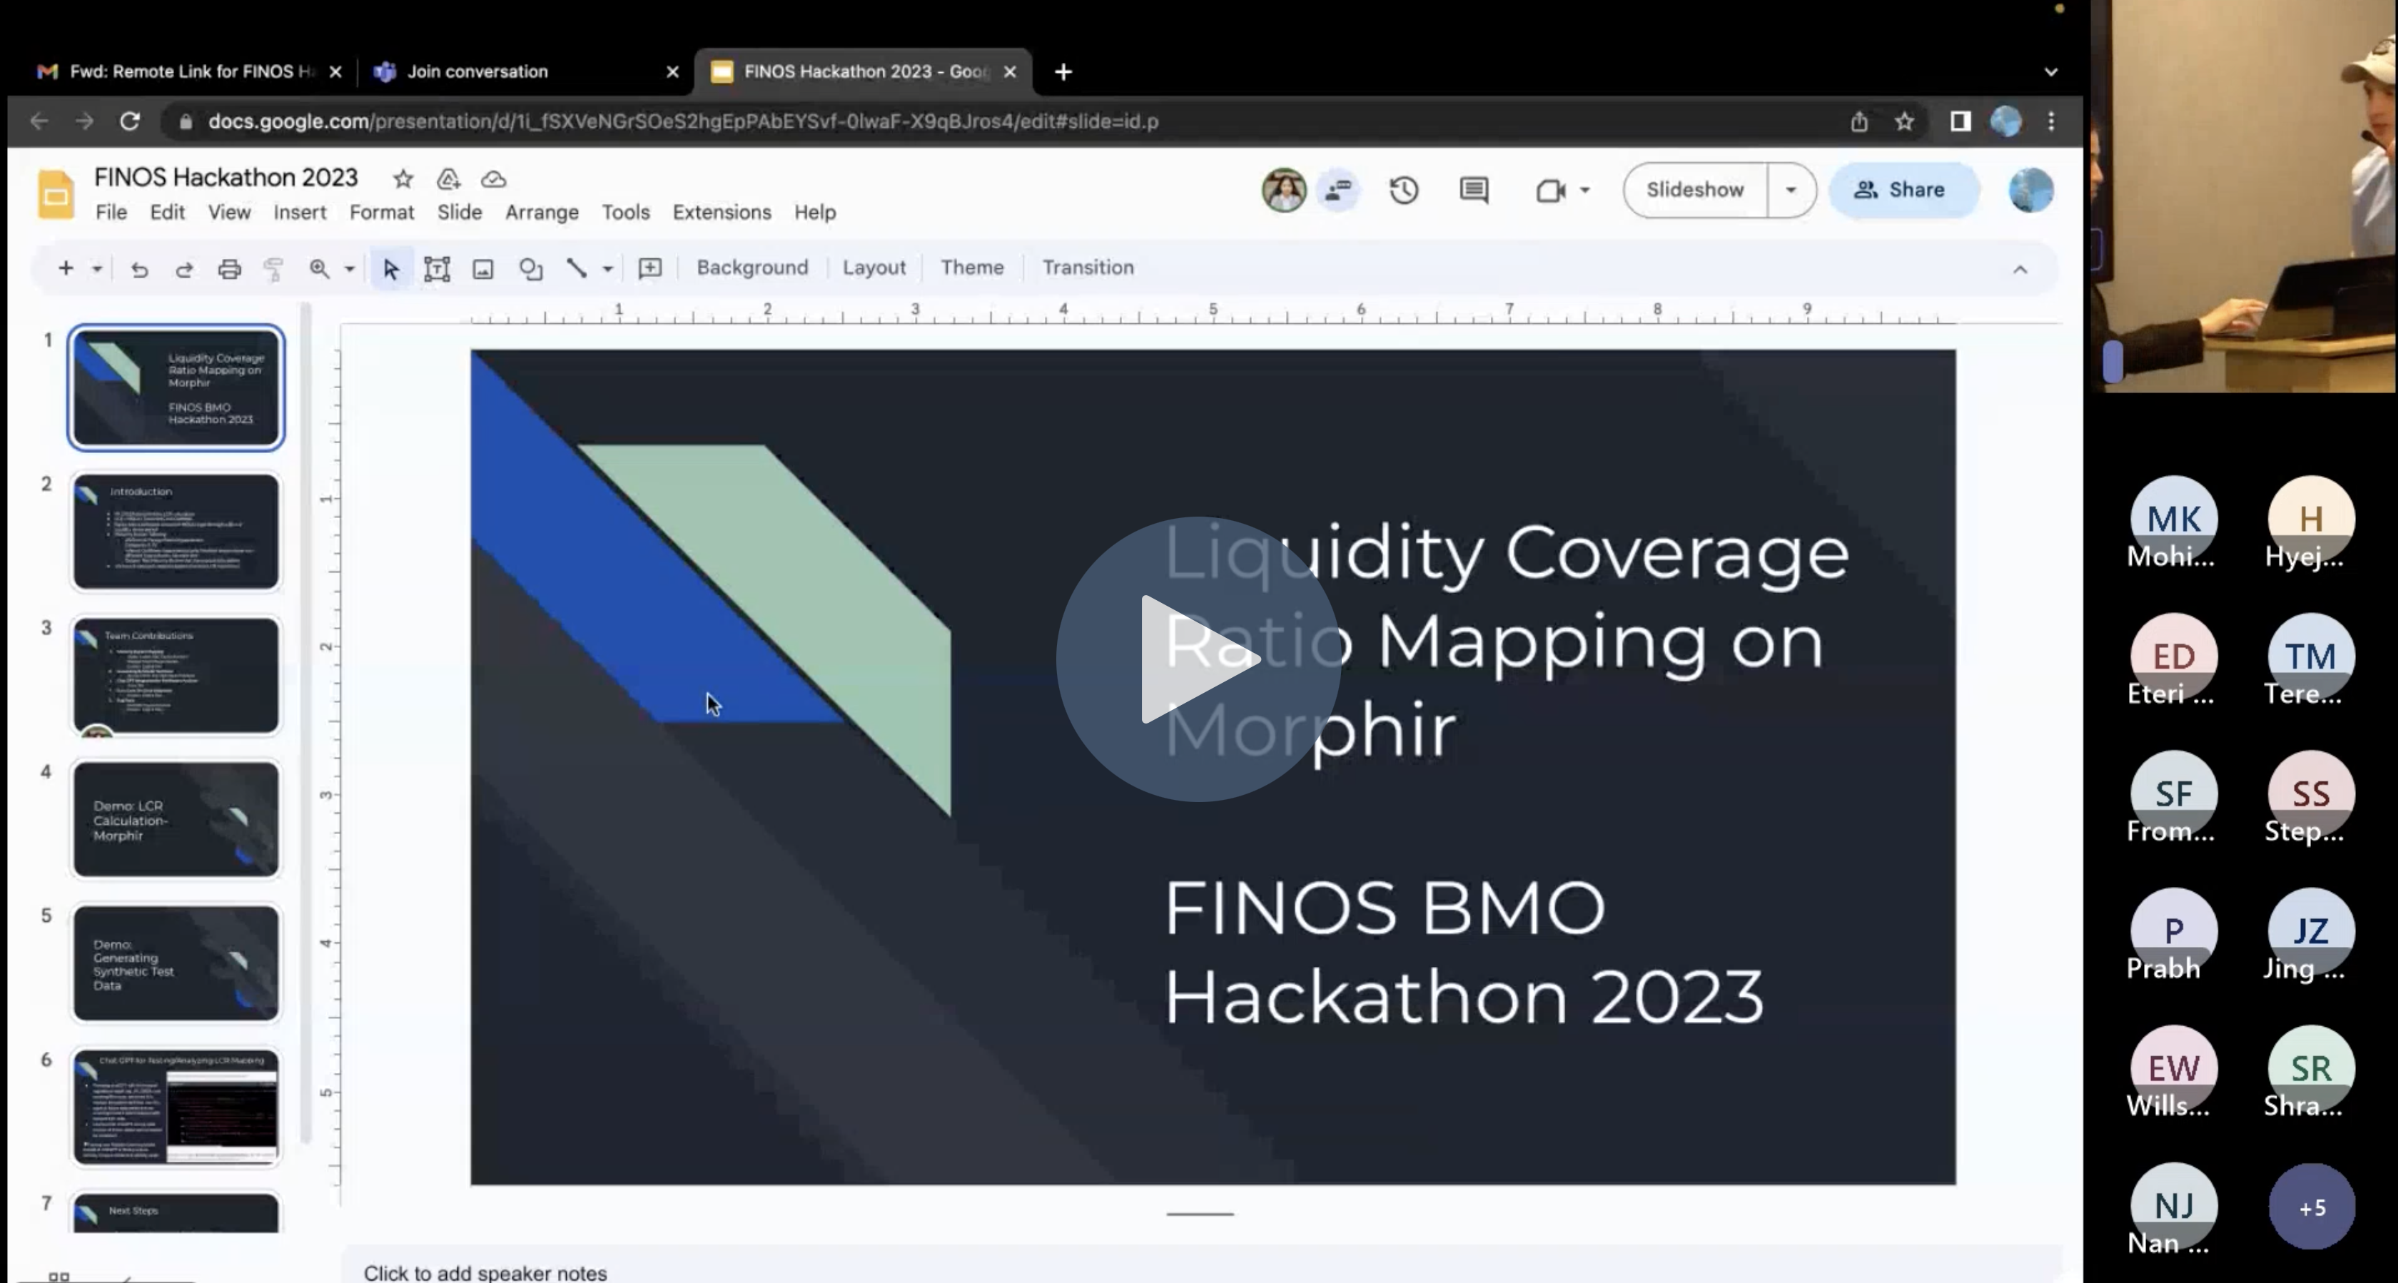Choose the Select arrow tool
Screen dimensions: 2398x1283
click(391, 269)
